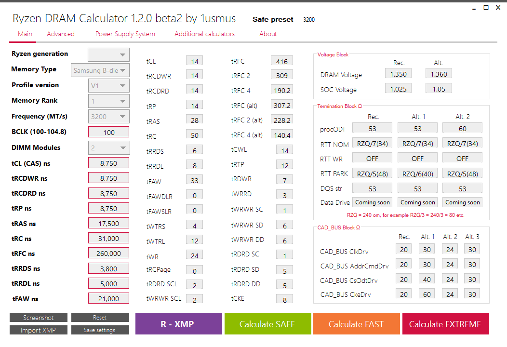The width and height of the screenshot is (507, 347).
Task: Click the tRC ns input field
Action: 108,239
